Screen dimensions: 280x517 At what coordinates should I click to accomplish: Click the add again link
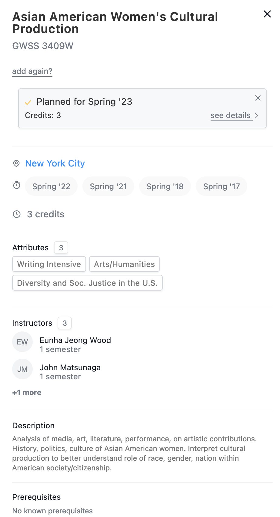point(32,71)
